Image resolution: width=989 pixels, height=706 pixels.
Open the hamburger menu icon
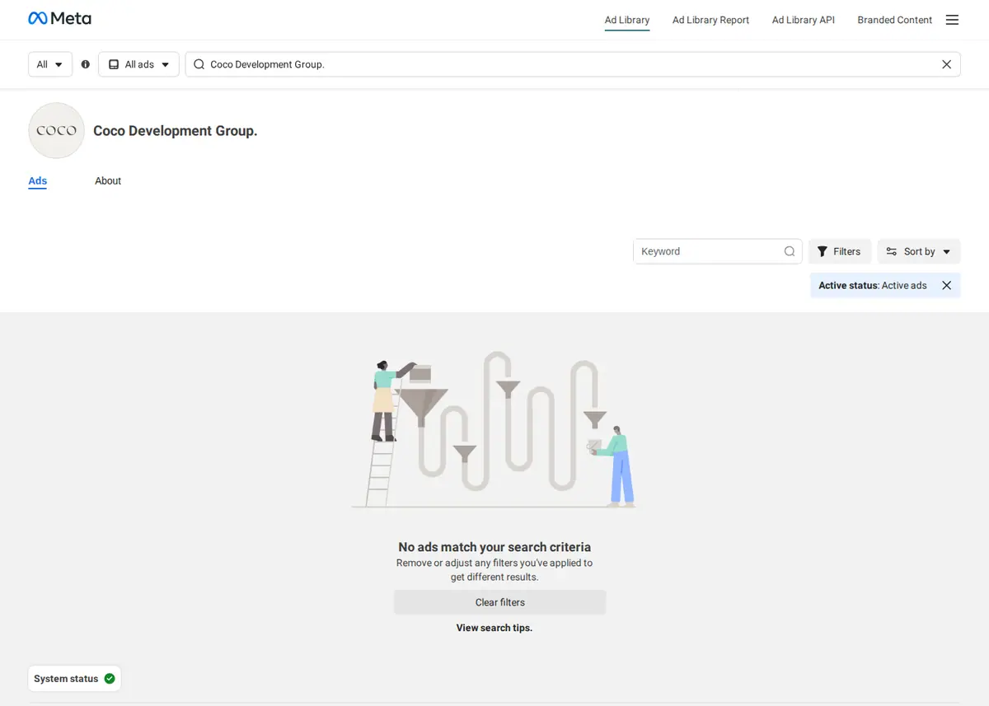pos(952,20)
